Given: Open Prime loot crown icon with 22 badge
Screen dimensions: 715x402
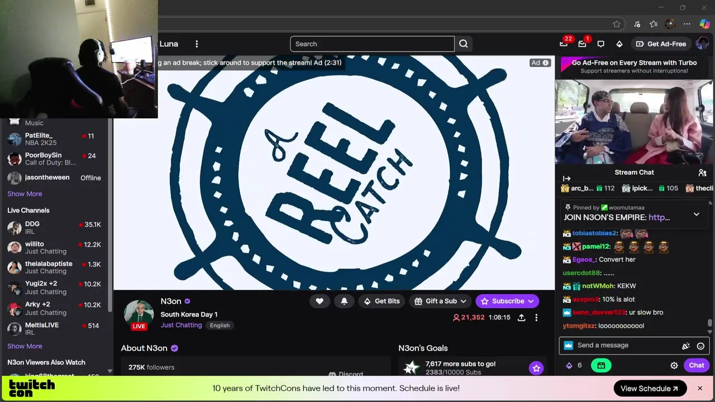Looking at the screenshot, I should coord(564,44).
